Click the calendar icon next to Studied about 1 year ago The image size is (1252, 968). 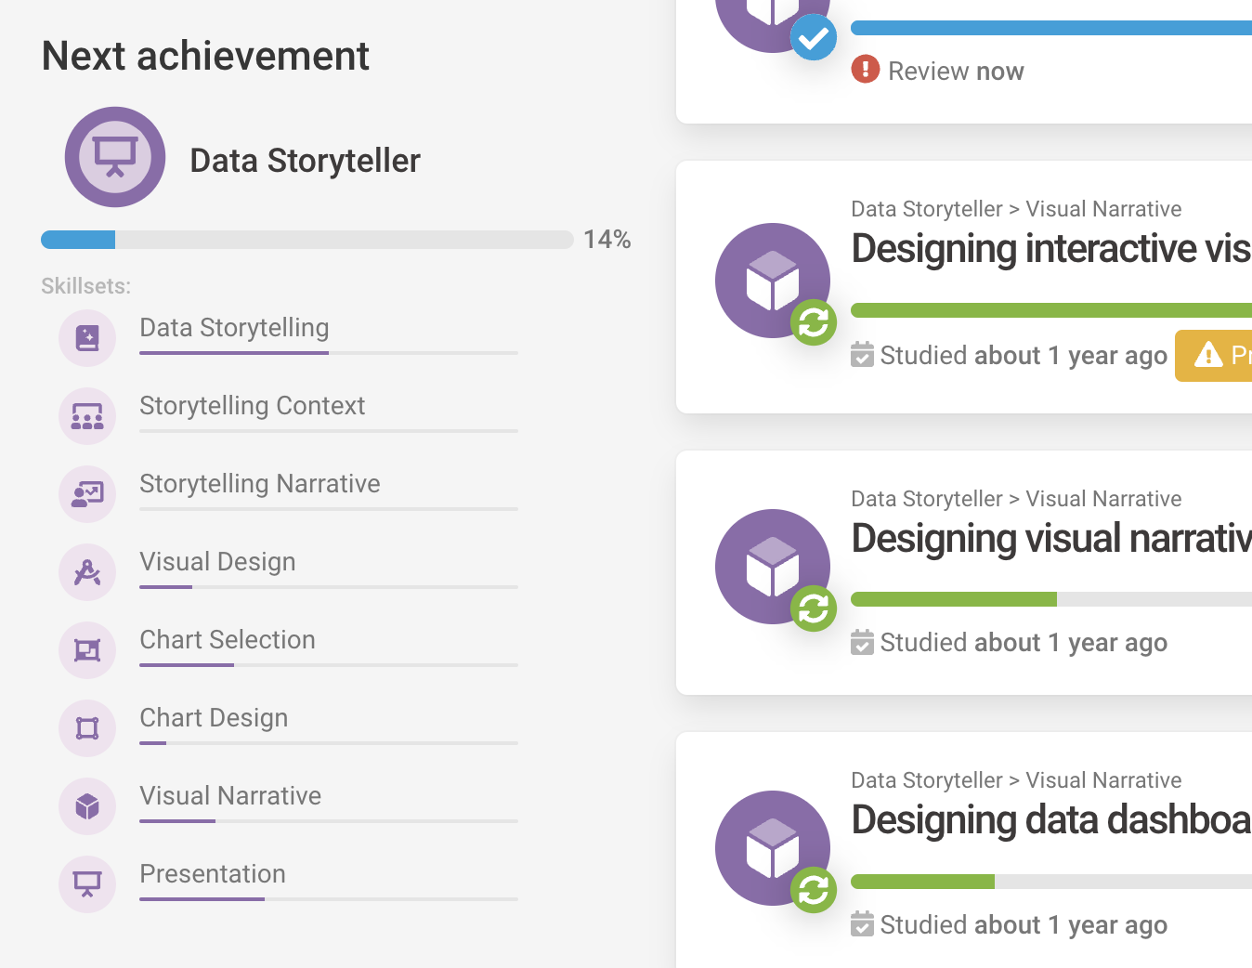(864, 355)
